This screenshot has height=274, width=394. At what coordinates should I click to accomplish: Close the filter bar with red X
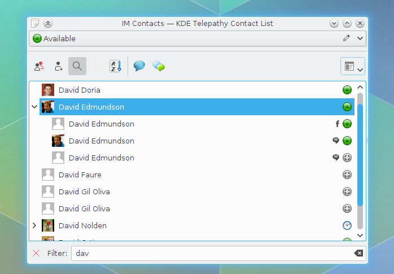coord(36,253)
